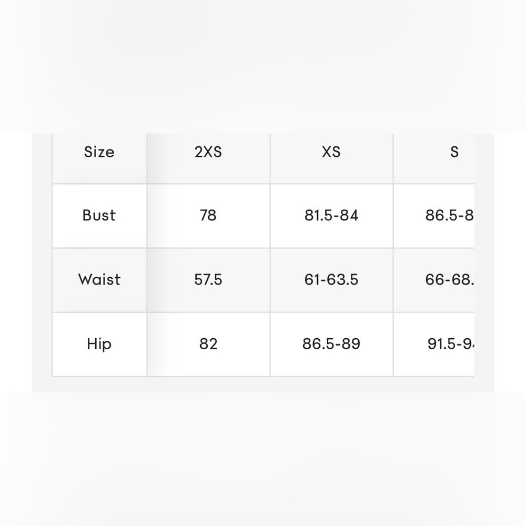This screenshot has height=526, width=526.
Task: Select the S hip cell starting 91.5
Action: 450,344
